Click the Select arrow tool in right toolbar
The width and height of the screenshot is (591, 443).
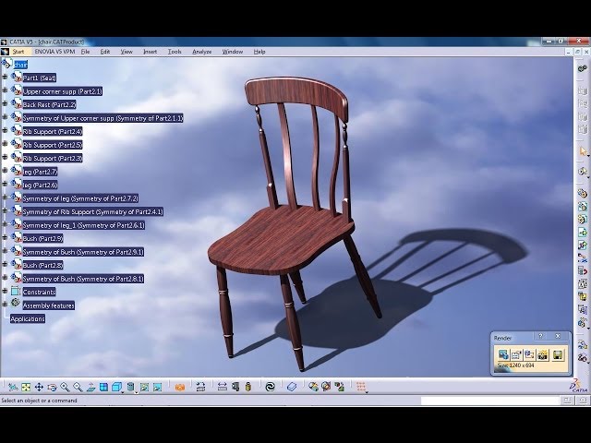583,151
